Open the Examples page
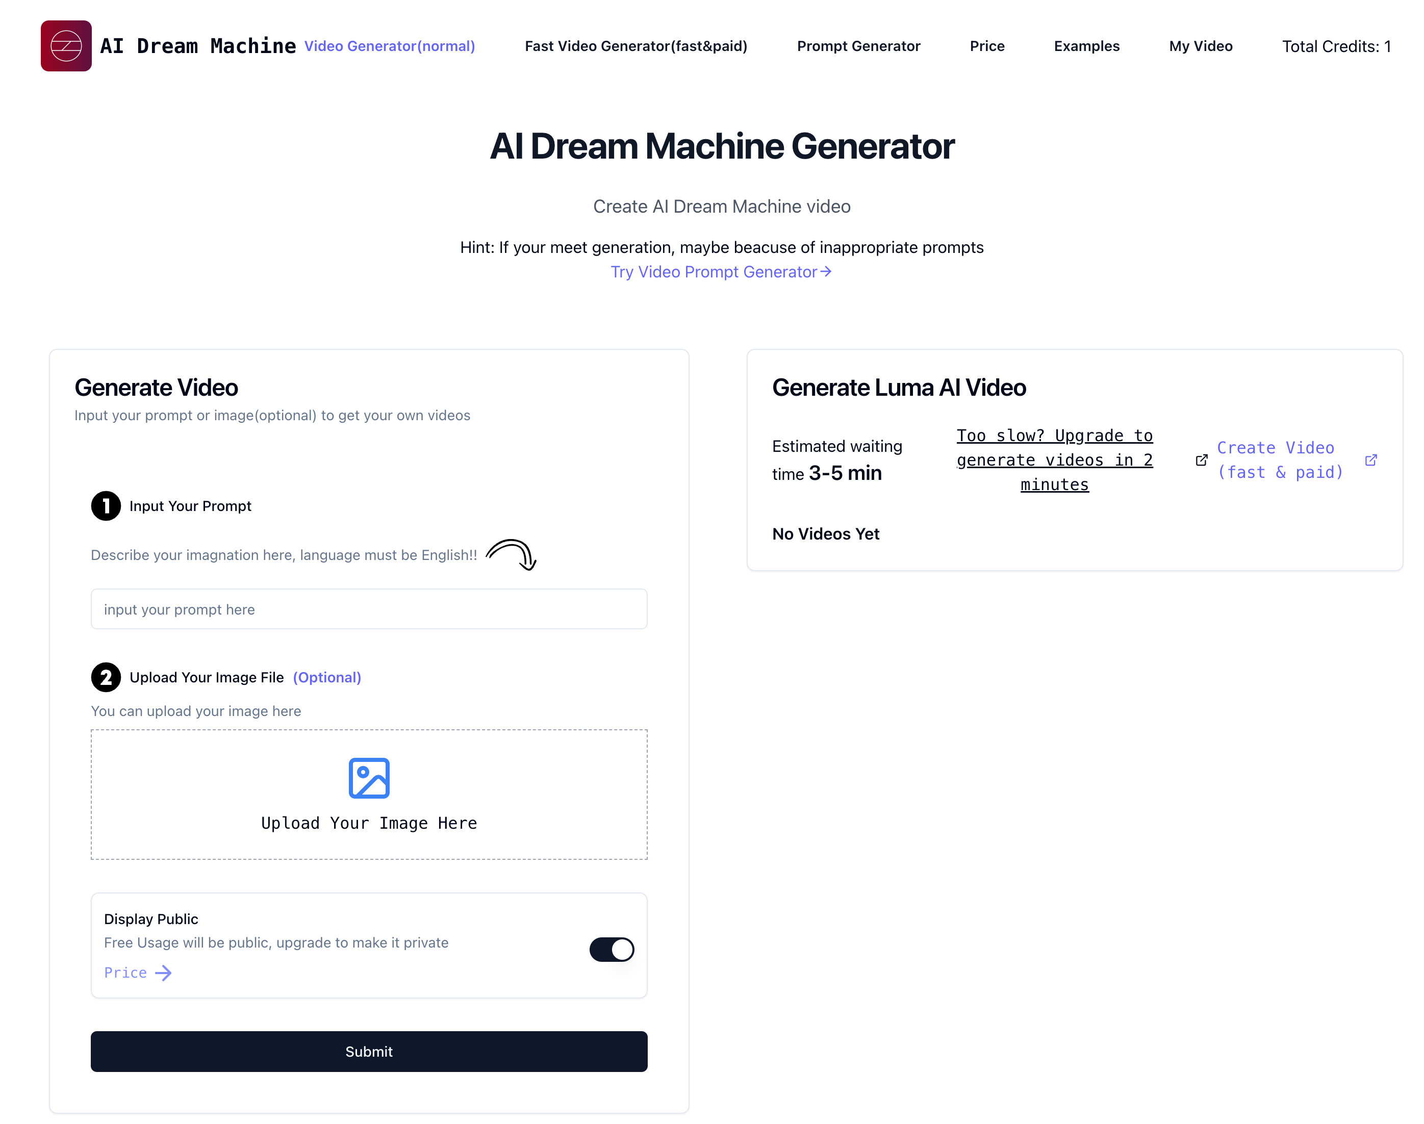The image size is (1424, 1124). (x=1086, y=46)
